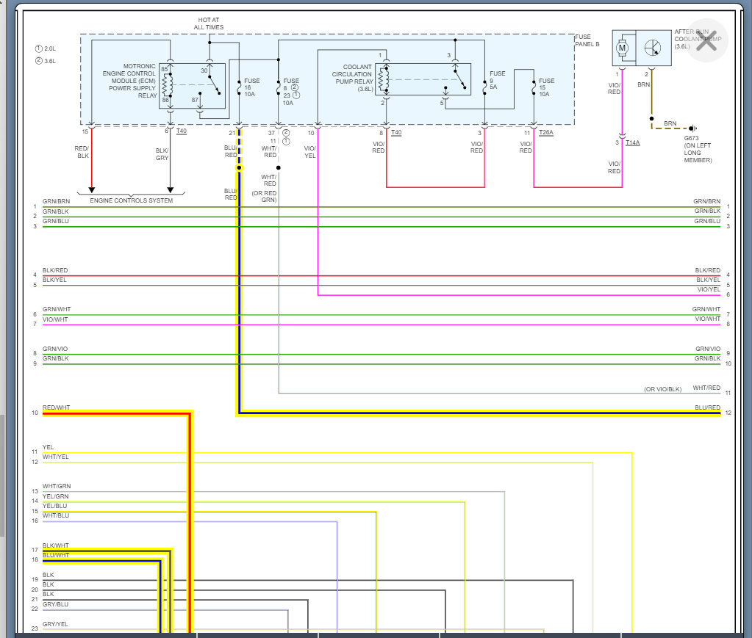
Task: Click the left 'BLU/WHT' wire label
Action: pos(56,555)
